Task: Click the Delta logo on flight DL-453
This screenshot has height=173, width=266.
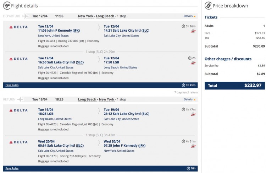Action: coord(18,27)
